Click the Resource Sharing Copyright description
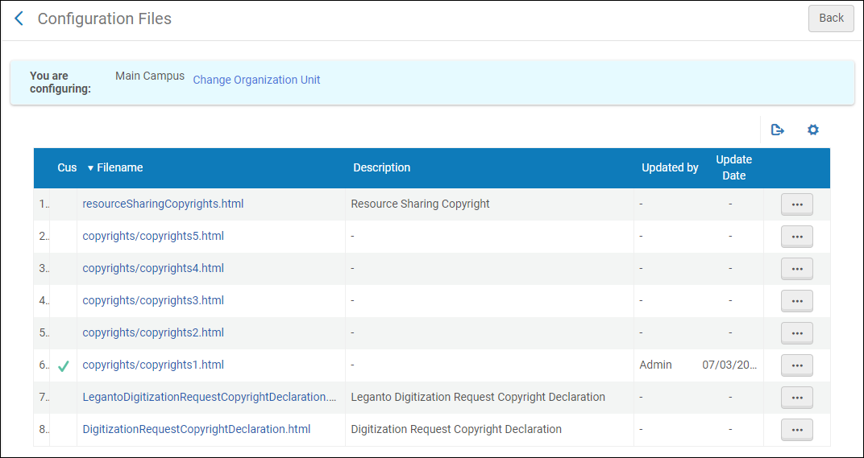This screenshot has width=864, height=458. pos(421,204)
